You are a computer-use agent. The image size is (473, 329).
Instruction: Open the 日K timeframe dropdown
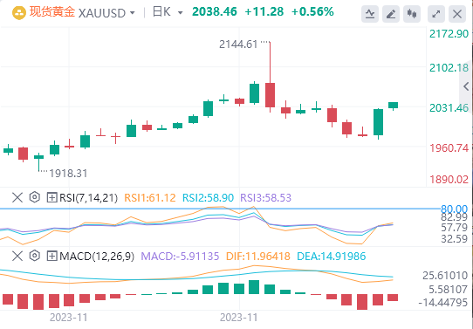coord(180,13)
